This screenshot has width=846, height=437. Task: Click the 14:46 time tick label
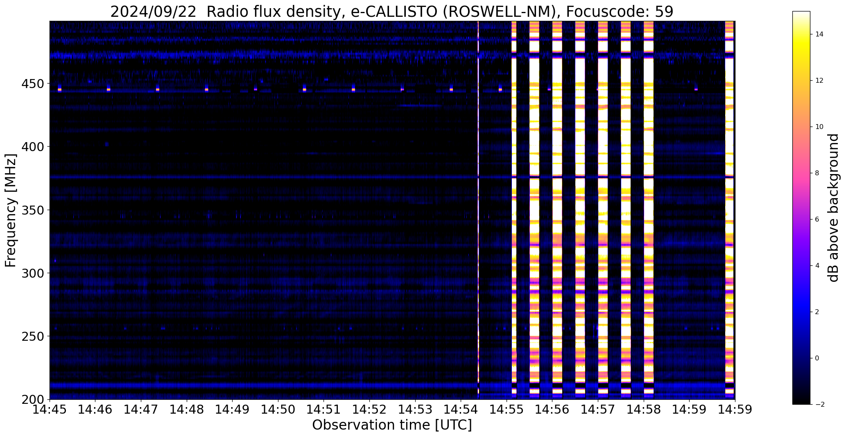[x=95, y=410]
